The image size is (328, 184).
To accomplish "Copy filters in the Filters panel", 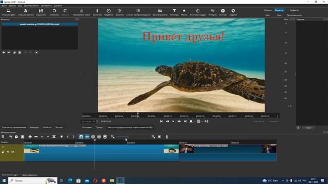I will (14, 53).
